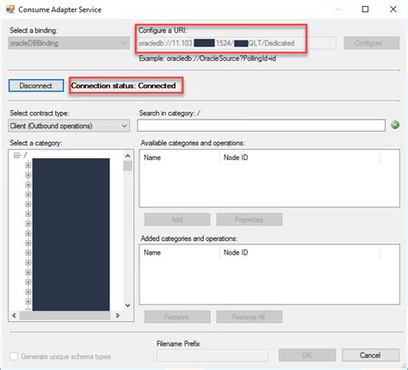Click the Disconnect button
Image resolution: width=408 pixels, height=370 pixels.
(36, 85)
